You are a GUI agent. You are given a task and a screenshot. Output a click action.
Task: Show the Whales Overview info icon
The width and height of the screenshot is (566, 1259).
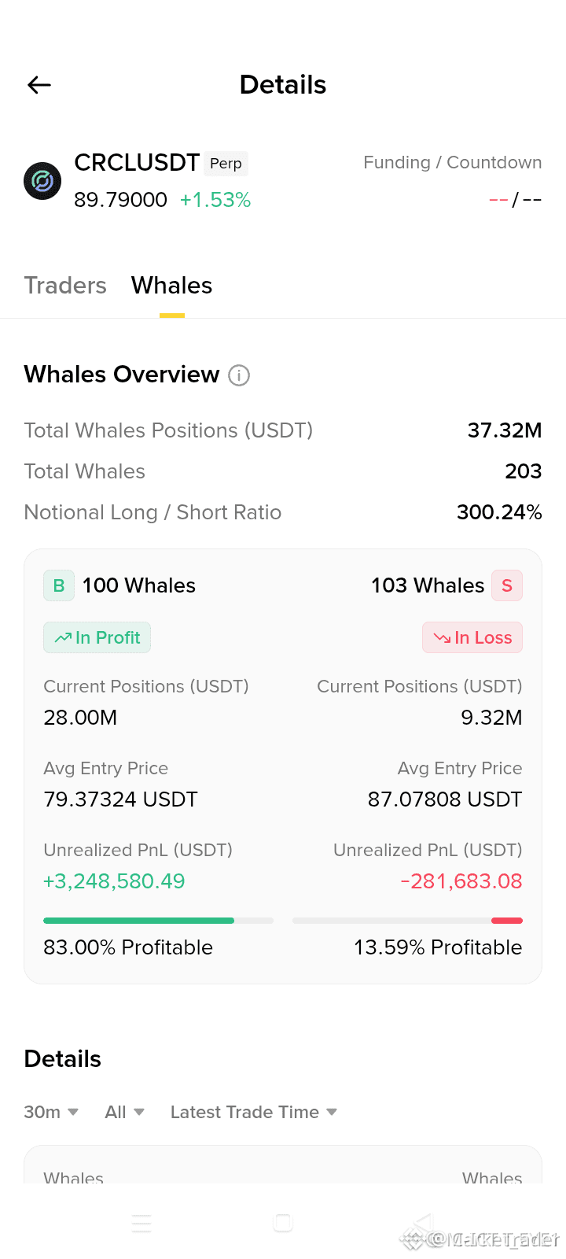(239, 375)
